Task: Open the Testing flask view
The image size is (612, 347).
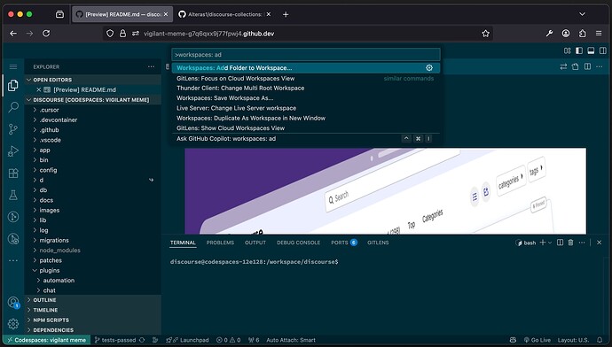Action: tap(13, 195)
